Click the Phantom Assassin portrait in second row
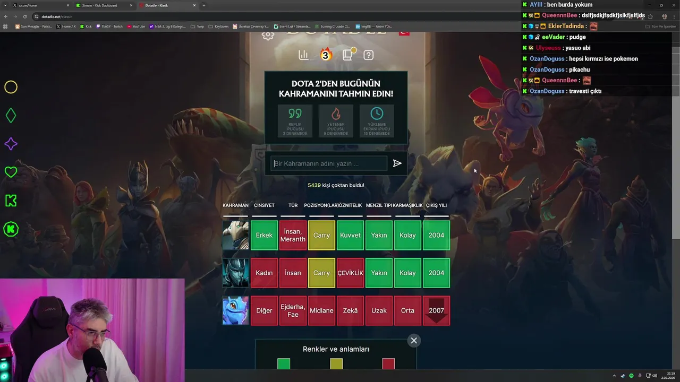This screenshot has width=680, height=382. [x=235, y=273]
